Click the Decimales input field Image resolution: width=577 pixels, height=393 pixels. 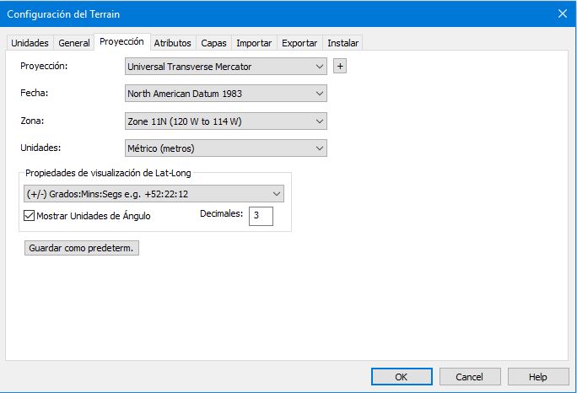[261, 217]
